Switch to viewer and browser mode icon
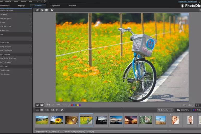 37,10
